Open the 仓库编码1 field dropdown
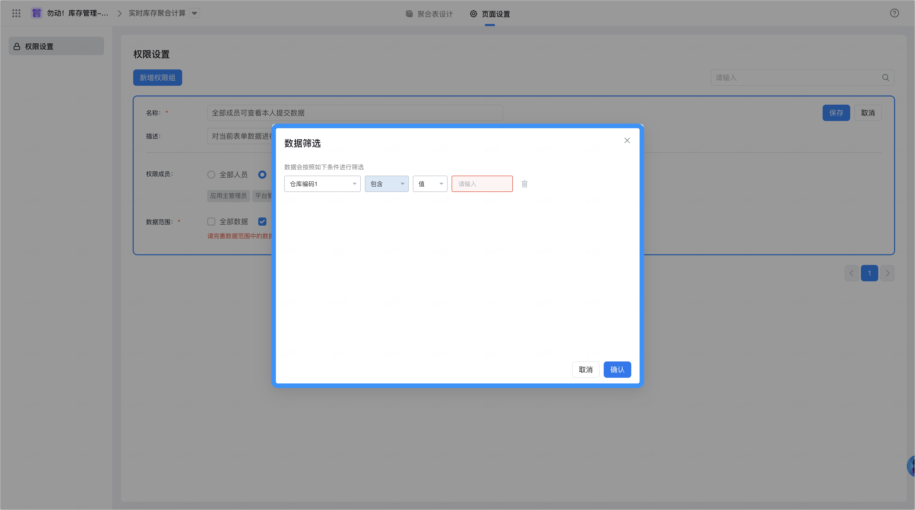This screenshot has width=915, height=510. pyautogui.click(x=322, y=184)
